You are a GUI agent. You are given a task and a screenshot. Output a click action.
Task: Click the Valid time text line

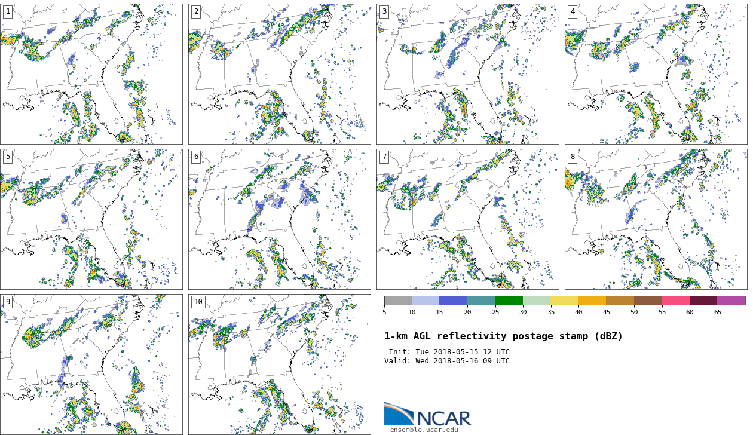tap(447, 361)
